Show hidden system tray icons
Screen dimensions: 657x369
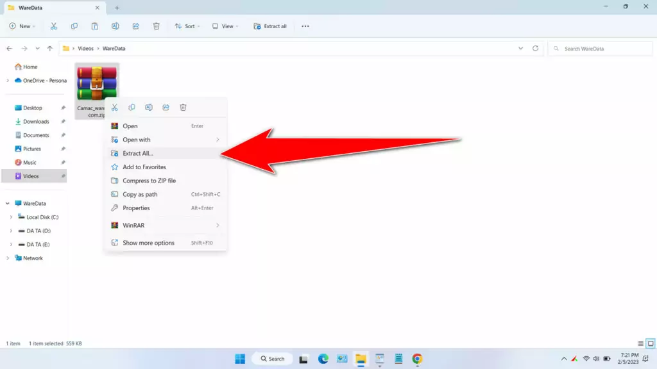(x=564, y=359)
